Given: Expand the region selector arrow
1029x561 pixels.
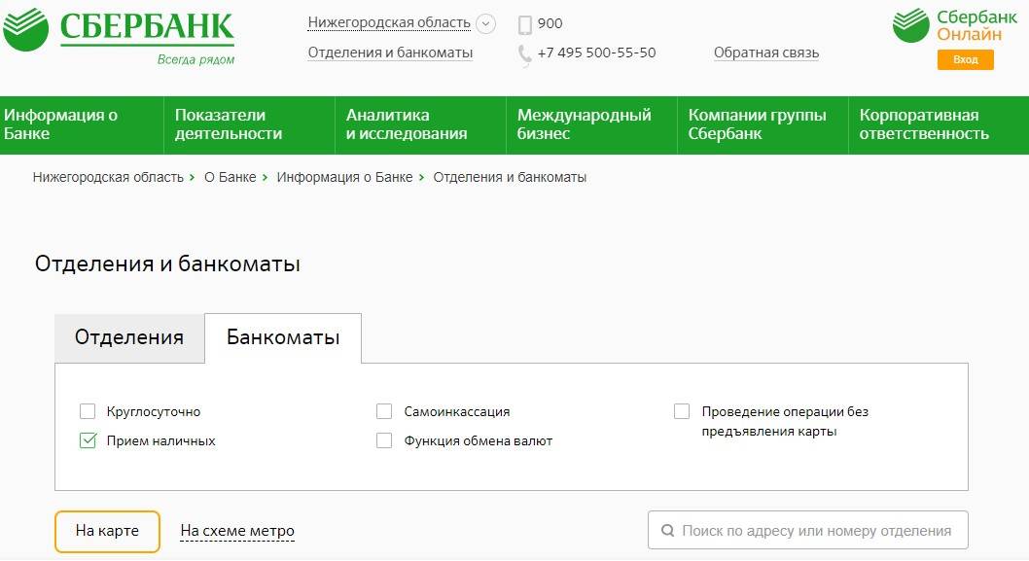Looking at the screenshot, I should pos(486,23).
